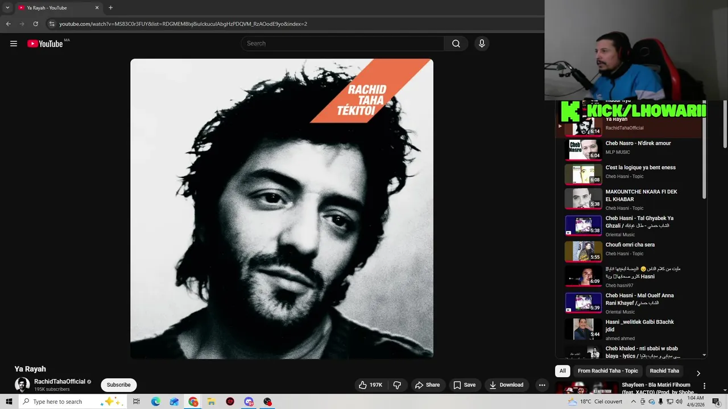Click the Rachid Taha Tékitoi video player
The width and height of the screenshot is (728, 409).
coord(282,208)
